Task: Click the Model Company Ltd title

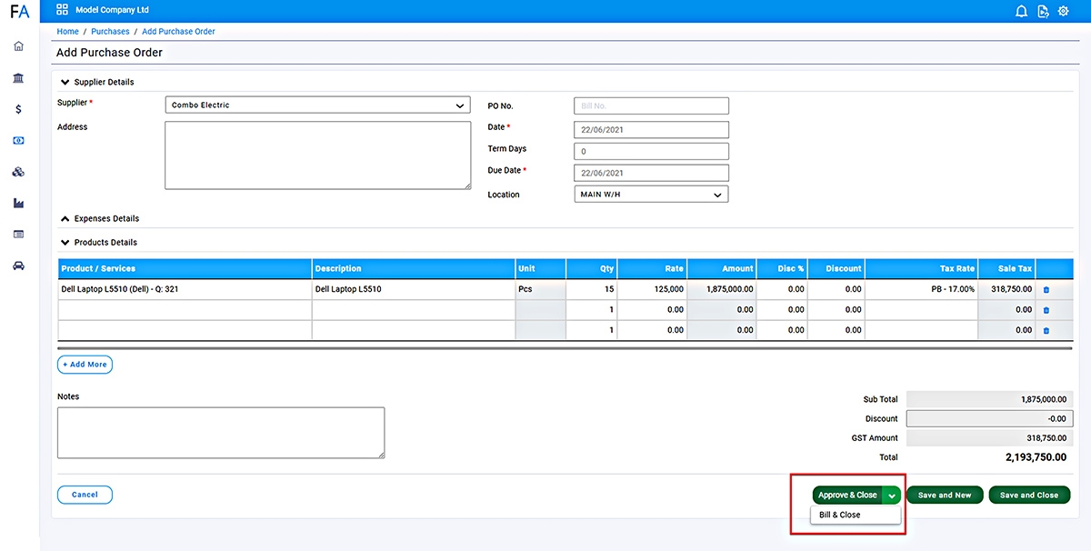Action: coord(112,10)
